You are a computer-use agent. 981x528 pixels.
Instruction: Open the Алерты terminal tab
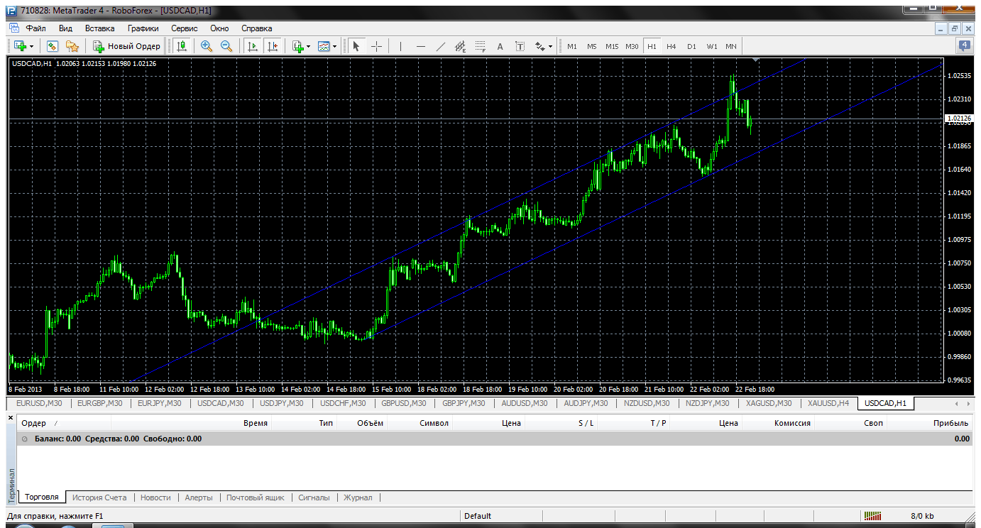199,497
